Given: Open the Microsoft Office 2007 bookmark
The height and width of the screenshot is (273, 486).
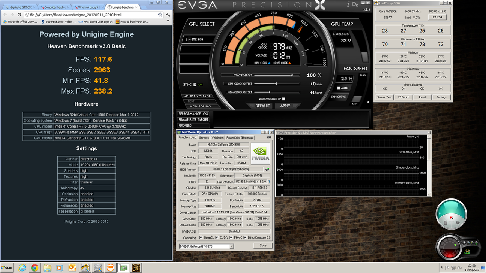Looking at the screenshot, I should click(x=20, y=22).
